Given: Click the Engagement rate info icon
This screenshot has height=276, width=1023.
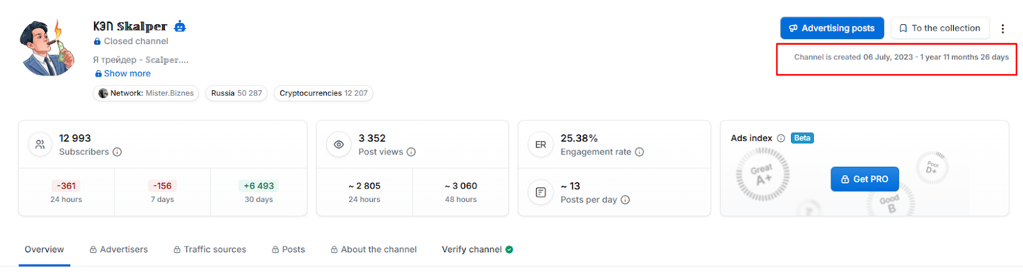Looking at the screenshot, I should point(639,152).
